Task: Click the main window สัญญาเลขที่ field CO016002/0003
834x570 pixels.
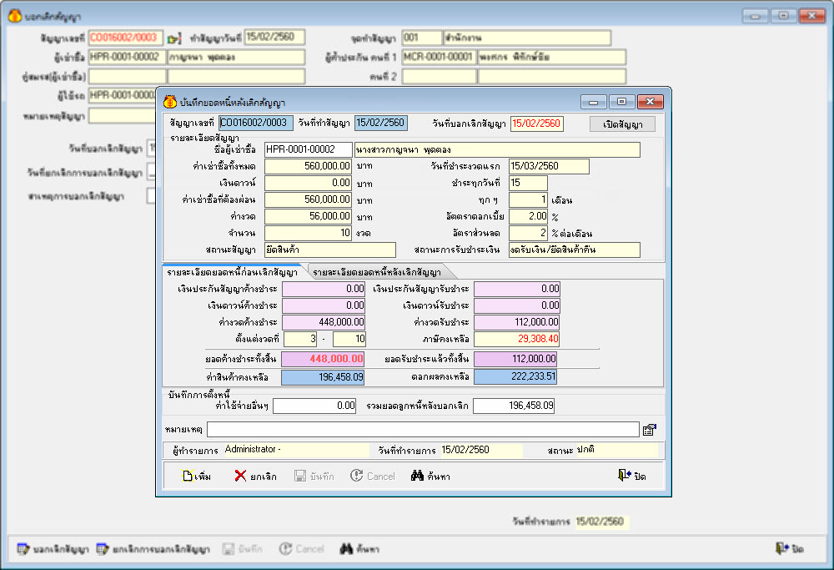Action: pyautogui.click(x=126, y=38)
